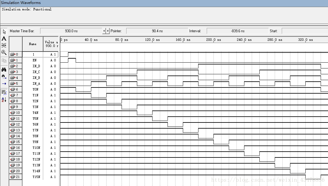Select input pin icon for IN_B row
The image size is (328, 186).
pos(13,78)
